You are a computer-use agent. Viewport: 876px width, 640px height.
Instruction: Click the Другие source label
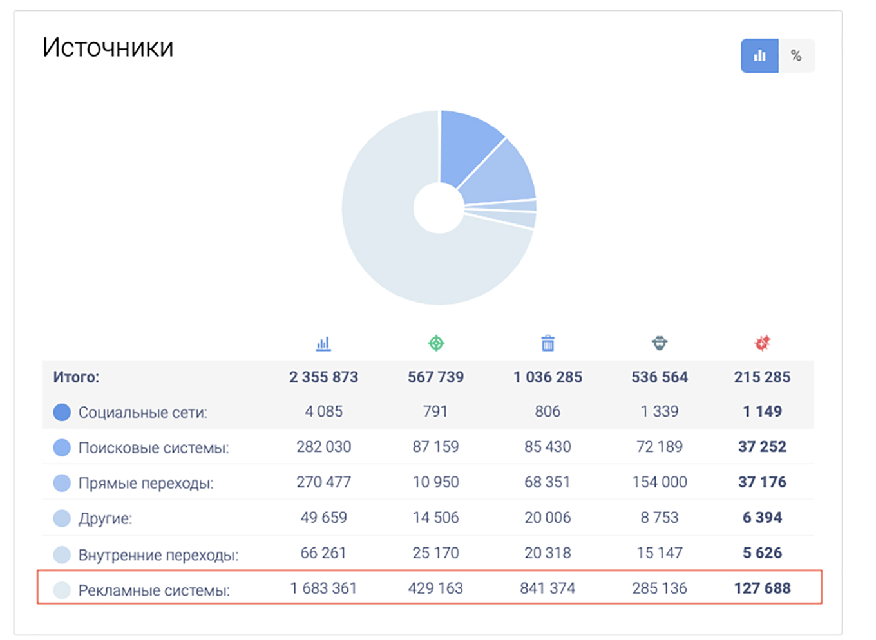point(105,519)
